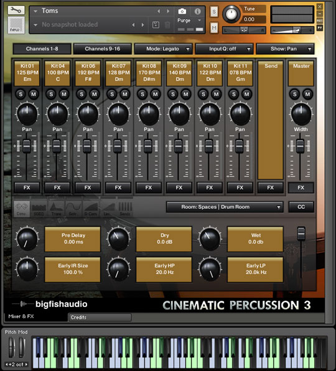
Task: Load previous snapshot using the left arrow
Action: coord(133,25)
